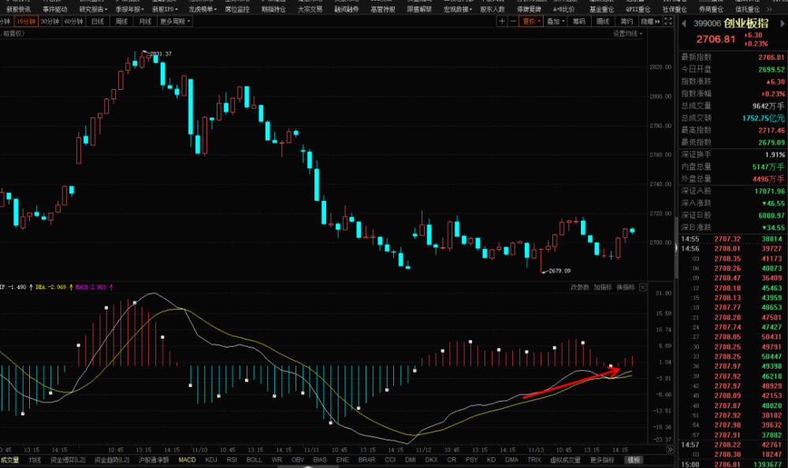Screen dimensions: 788x468
Task: Select the 30分钟 period
Action: [50, 21]
